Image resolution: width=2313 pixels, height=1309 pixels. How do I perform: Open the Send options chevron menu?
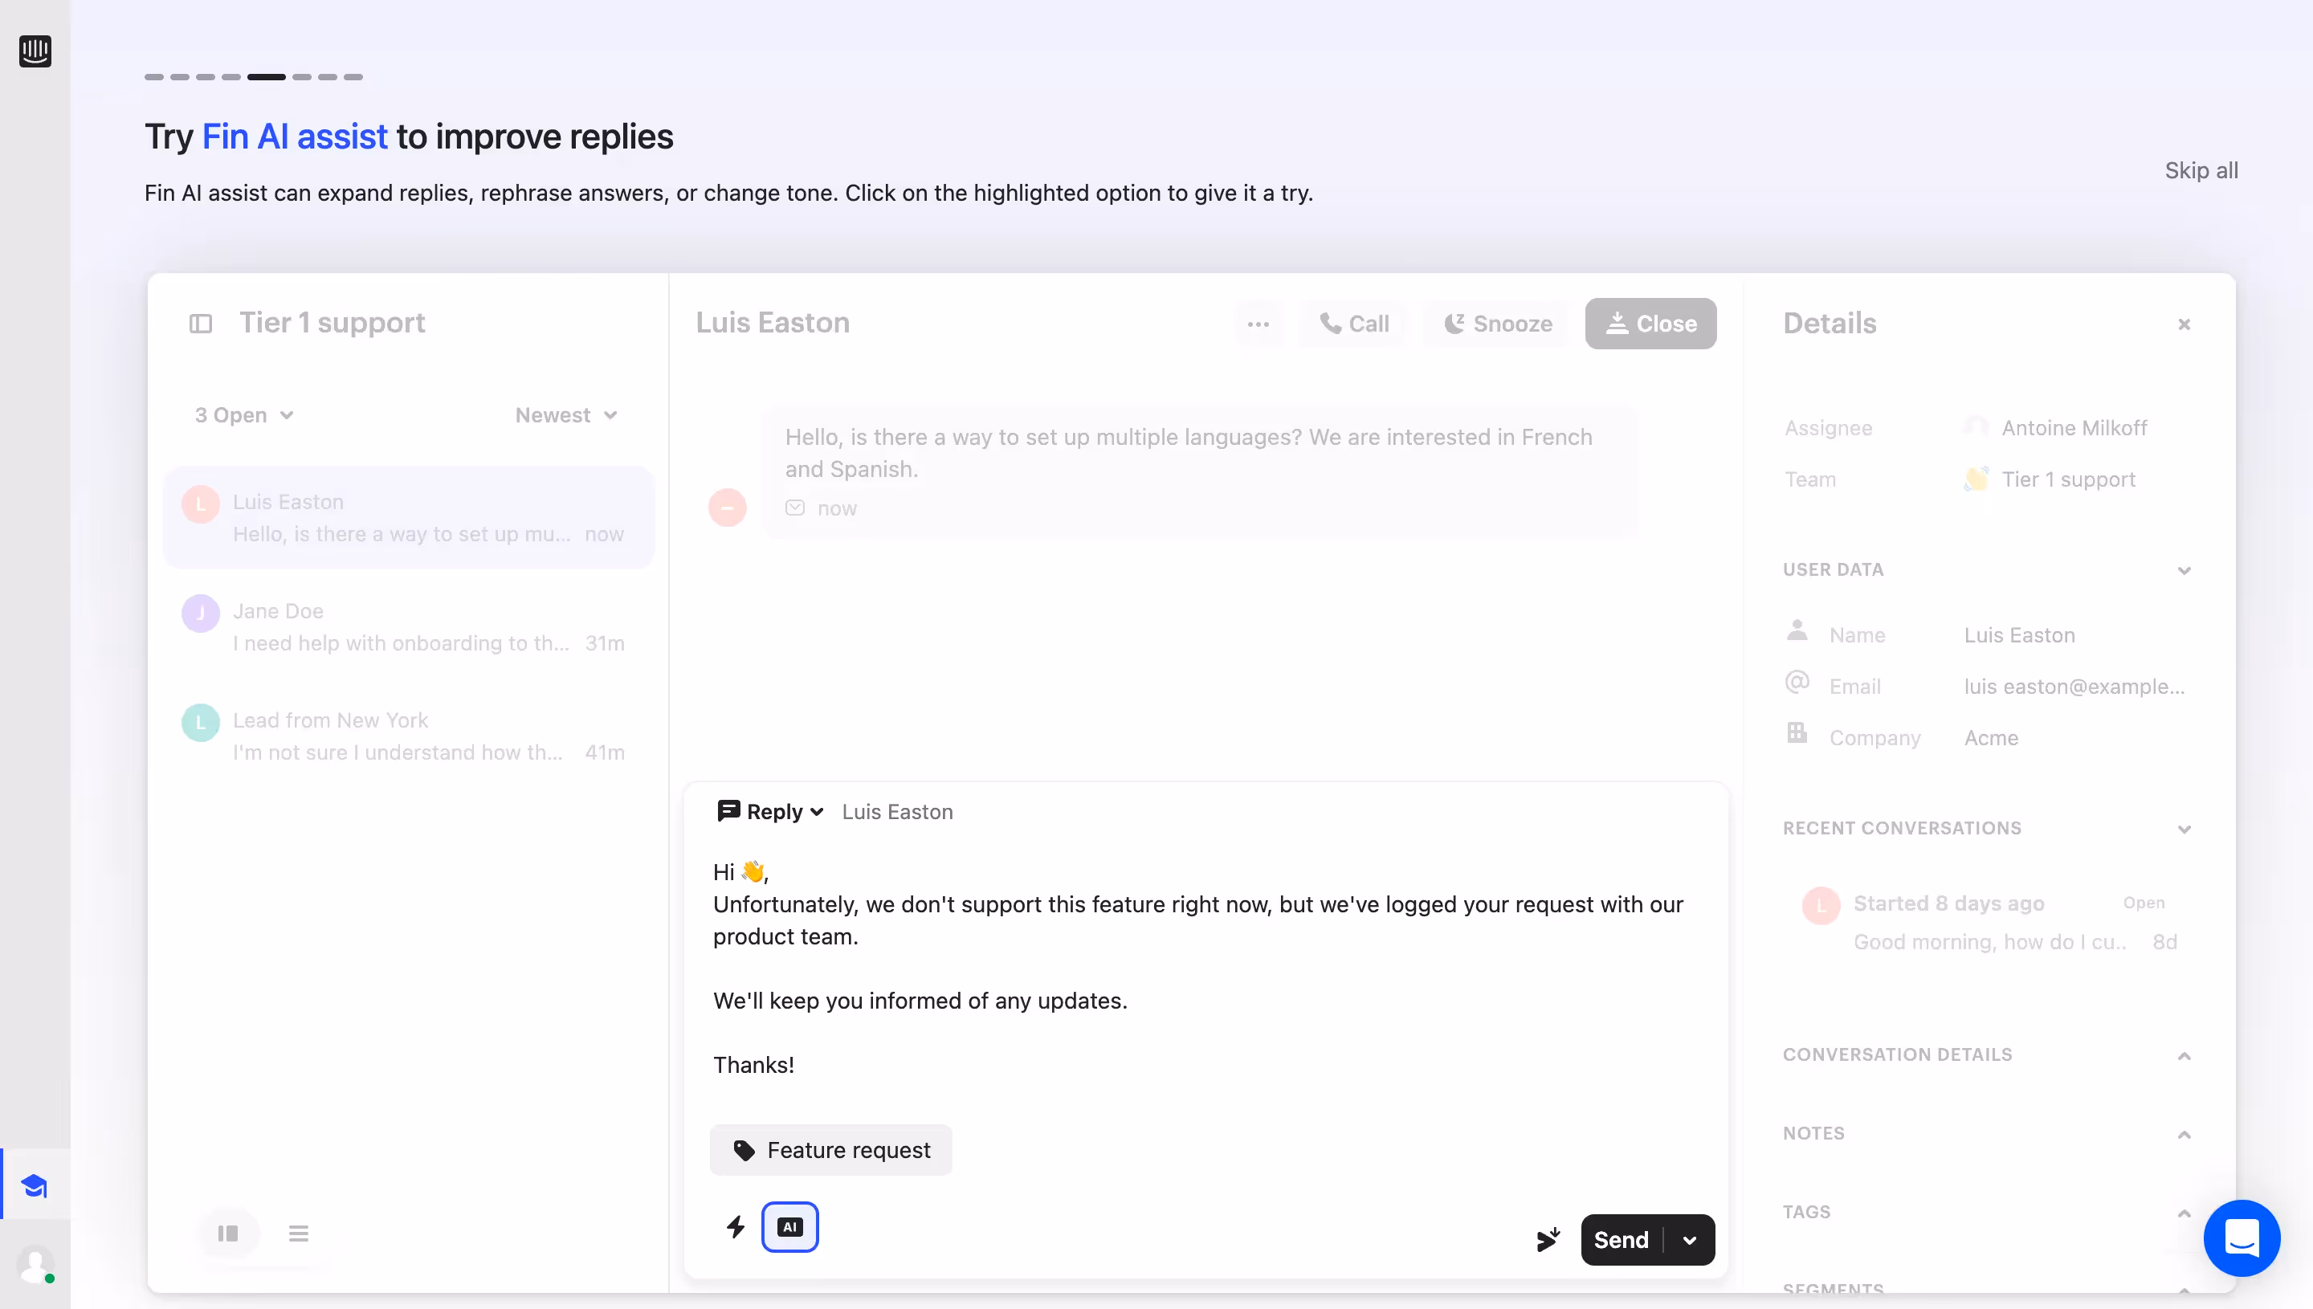[x=1690, y=1239]
